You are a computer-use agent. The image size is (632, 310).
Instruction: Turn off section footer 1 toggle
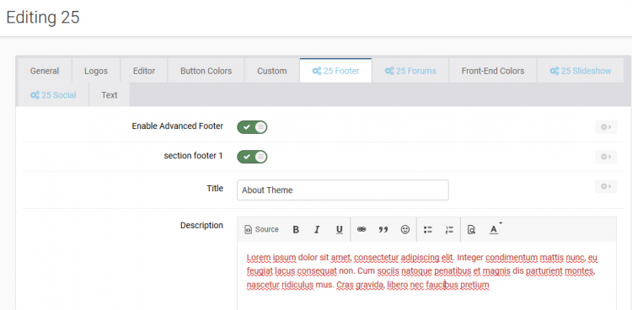[252, 157]
